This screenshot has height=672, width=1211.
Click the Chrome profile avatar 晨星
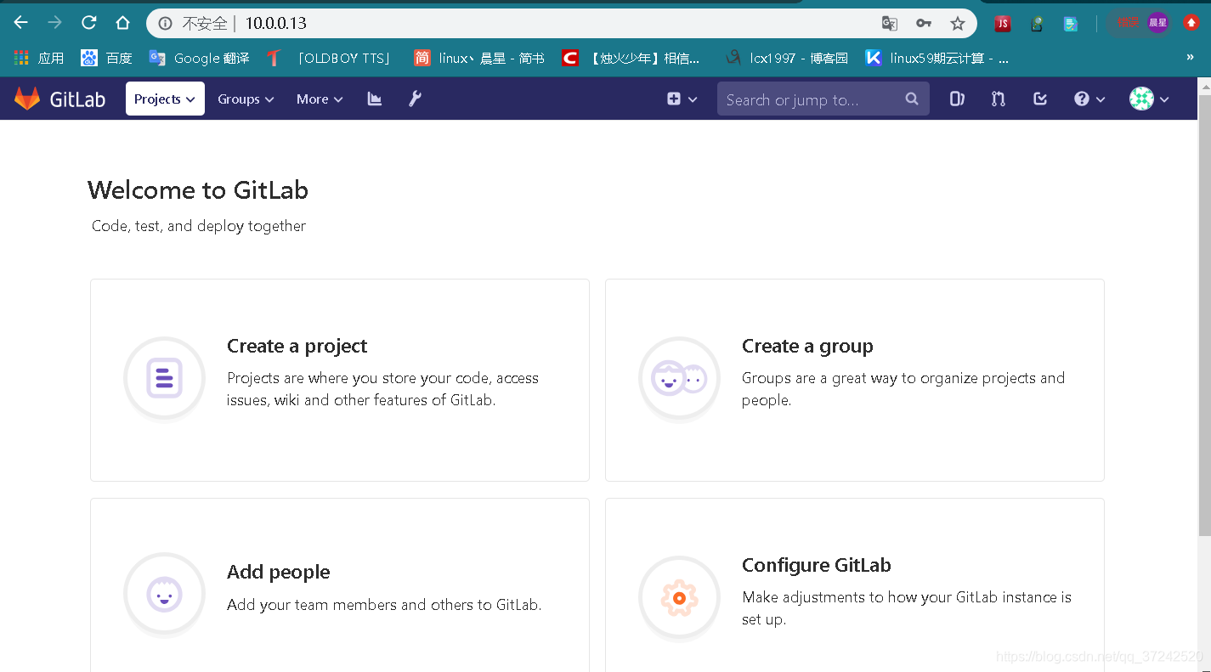[x=1157, y=23]
